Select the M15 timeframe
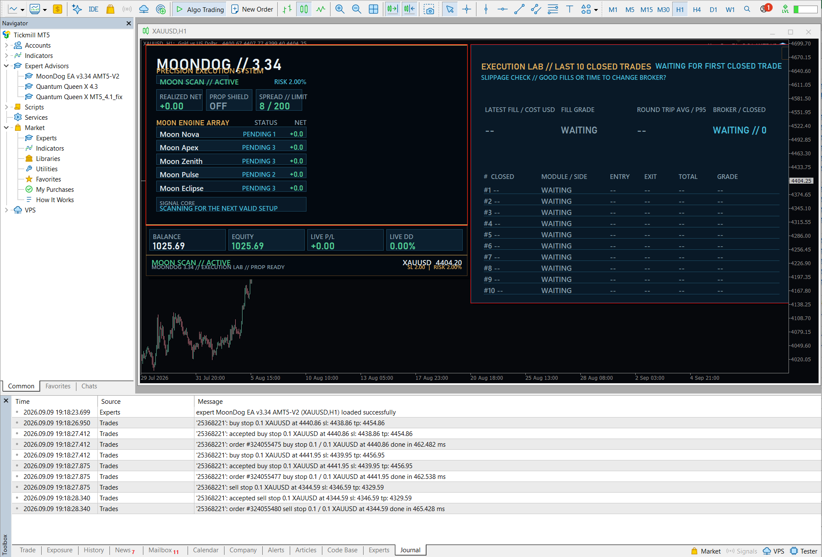This screenshot has width=822, height=557. click(x=646, y=9)
